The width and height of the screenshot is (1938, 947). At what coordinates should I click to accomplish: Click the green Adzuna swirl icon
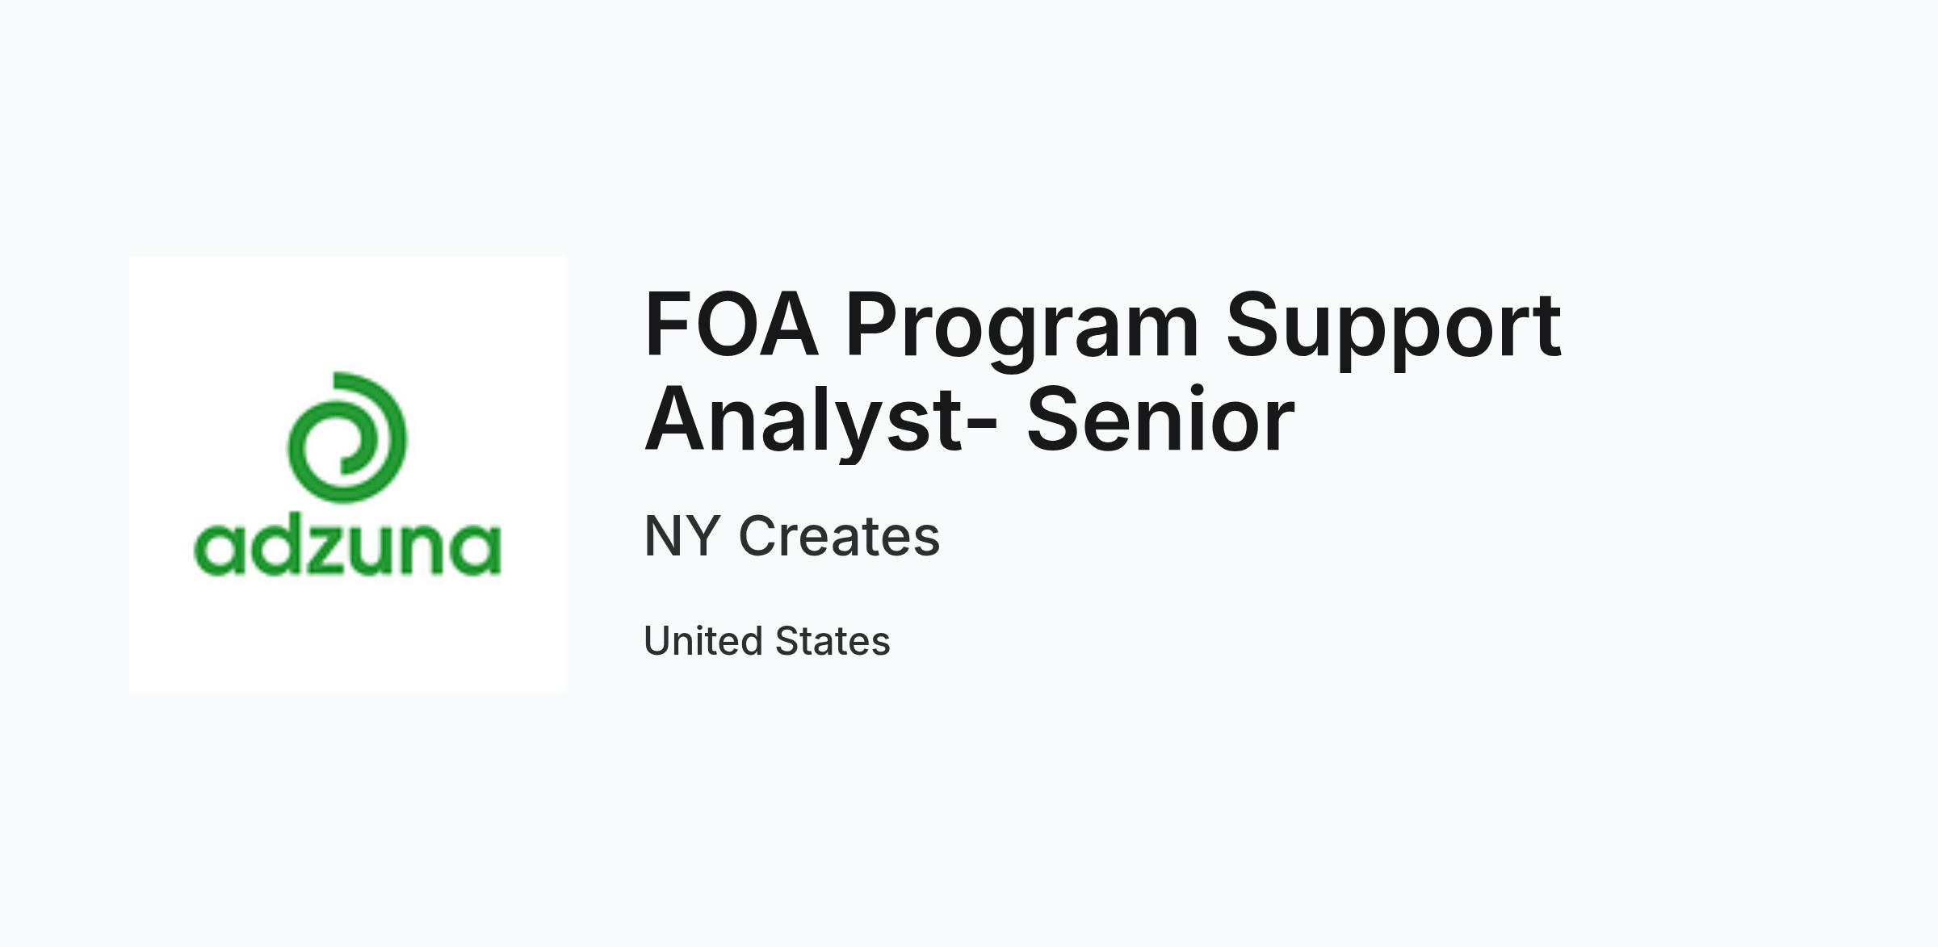tap(347, 438)
